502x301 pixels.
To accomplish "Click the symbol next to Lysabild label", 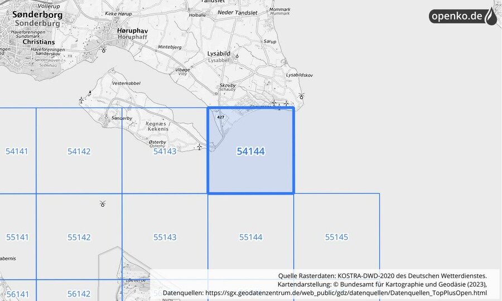I will [x=237, y=56].
